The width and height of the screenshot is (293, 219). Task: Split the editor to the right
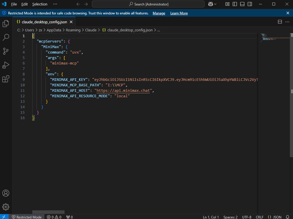[x=280, y=22]
